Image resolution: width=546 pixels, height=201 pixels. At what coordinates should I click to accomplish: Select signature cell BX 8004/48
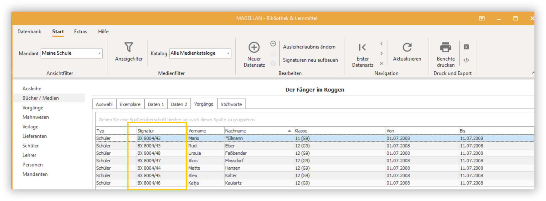coord(162,153)
